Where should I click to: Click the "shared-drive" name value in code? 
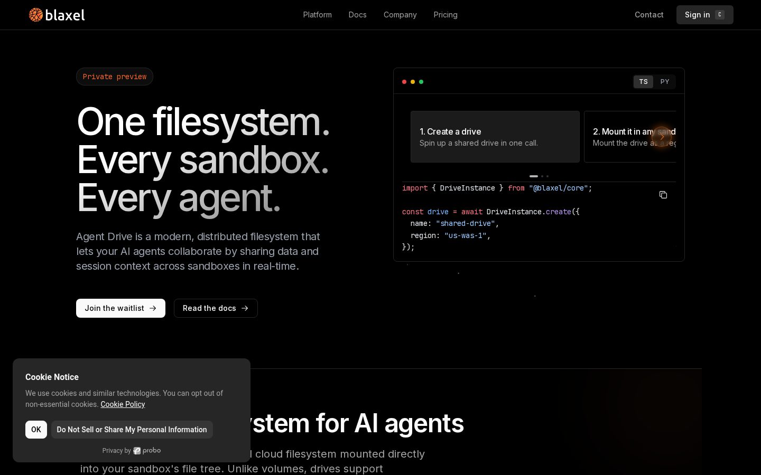point(466,223)
